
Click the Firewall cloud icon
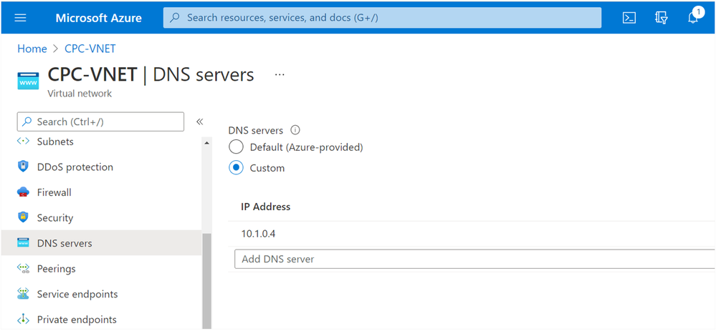tap(23, 192)
